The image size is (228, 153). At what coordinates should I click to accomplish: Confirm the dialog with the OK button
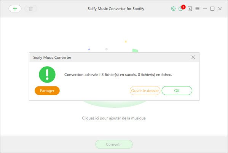point(177,91)
